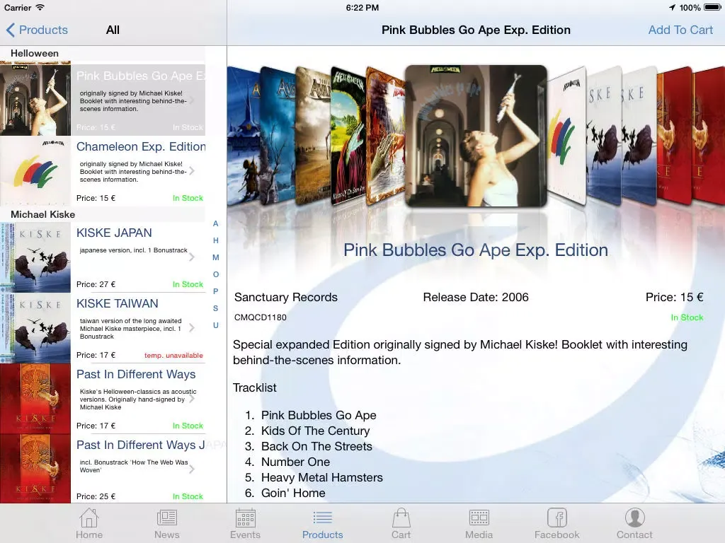Select Pink Bubbles Go Ape thumbnail in list

pyautogui.click(x=35, y=98)
